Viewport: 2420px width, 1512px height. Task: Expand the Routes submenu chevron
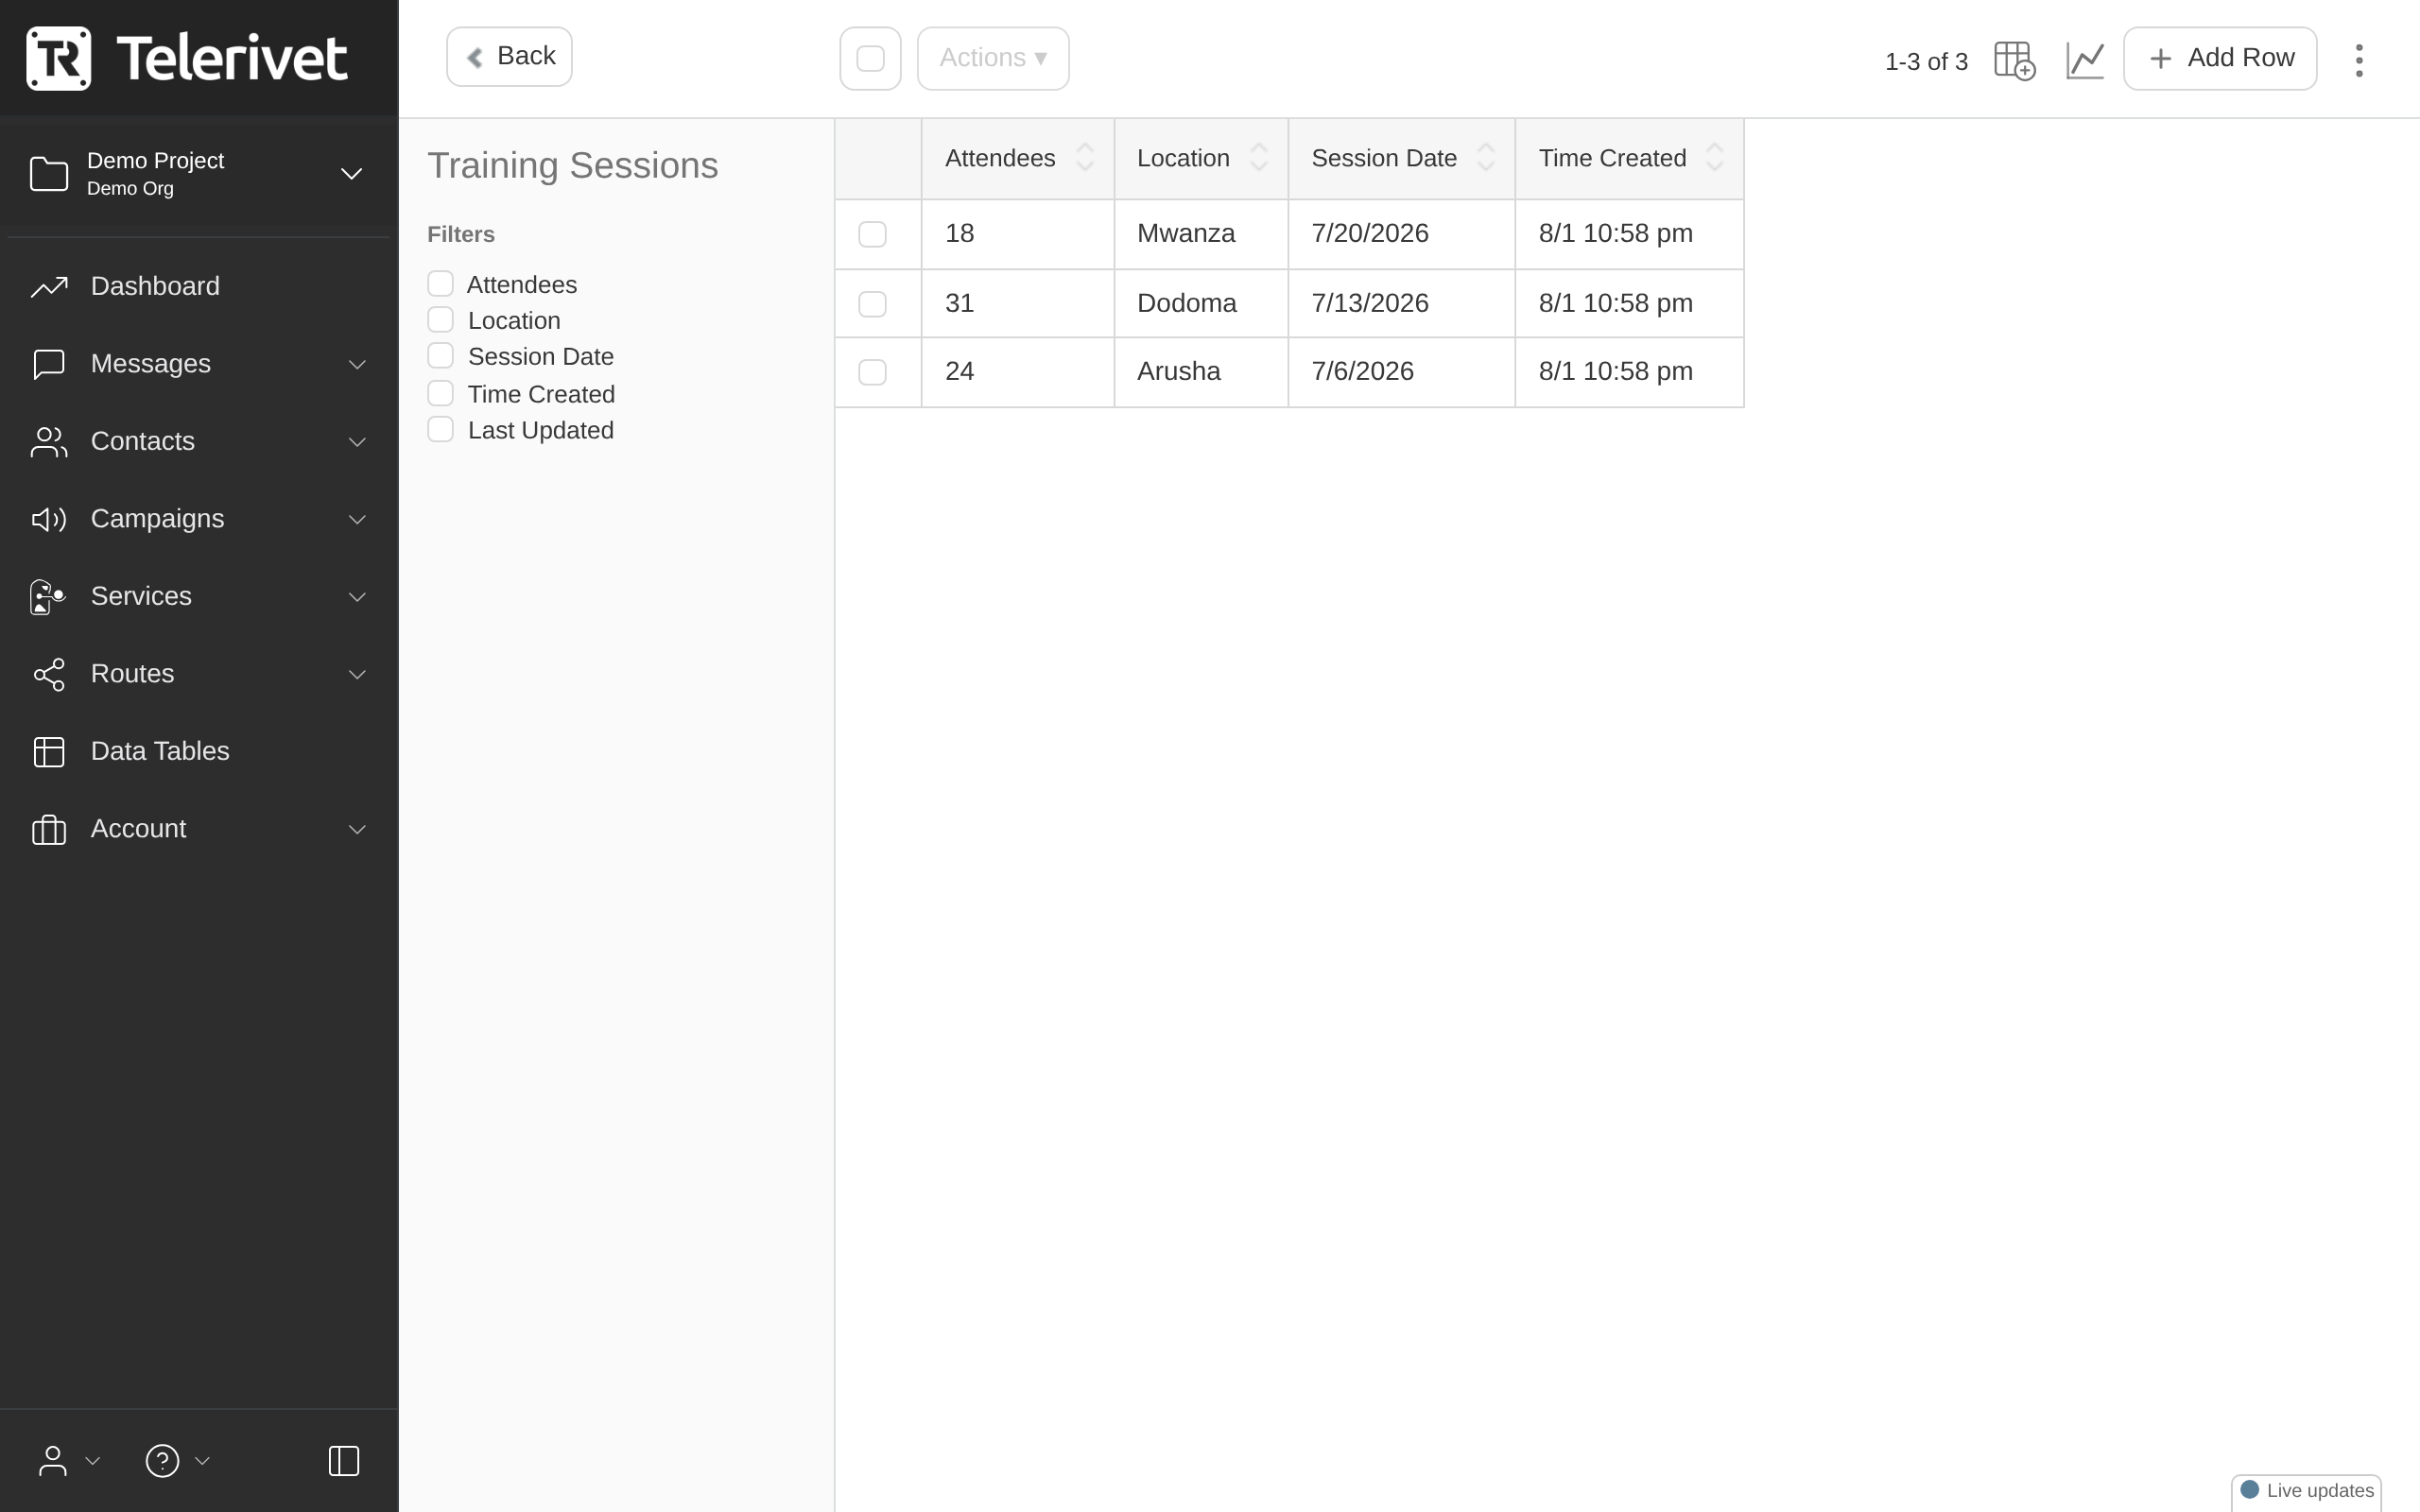click(357, 675)
